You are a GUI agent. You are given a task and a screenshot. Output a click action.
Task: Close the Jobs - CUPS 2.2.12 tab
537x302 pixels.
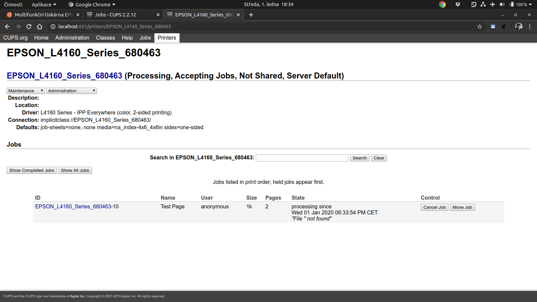(158, 15)
